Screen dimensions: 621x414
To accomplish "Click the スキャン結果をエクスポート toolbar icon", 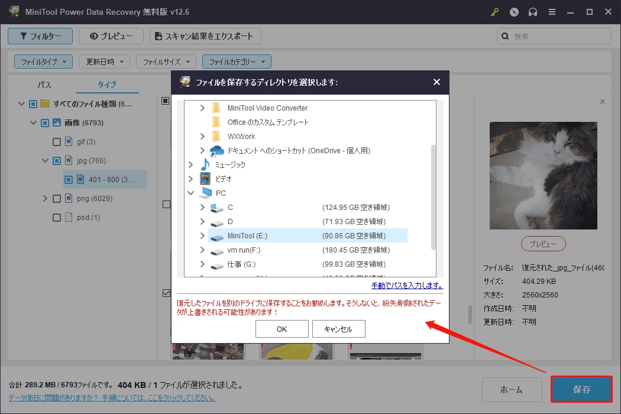I will click(x=160, y=36).
